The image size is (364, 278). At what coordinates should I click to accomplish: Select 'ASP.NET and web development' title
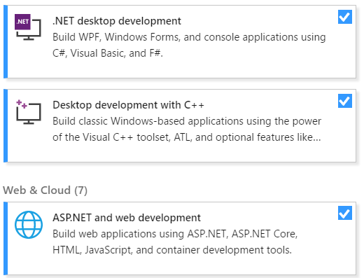click(127, 218)
